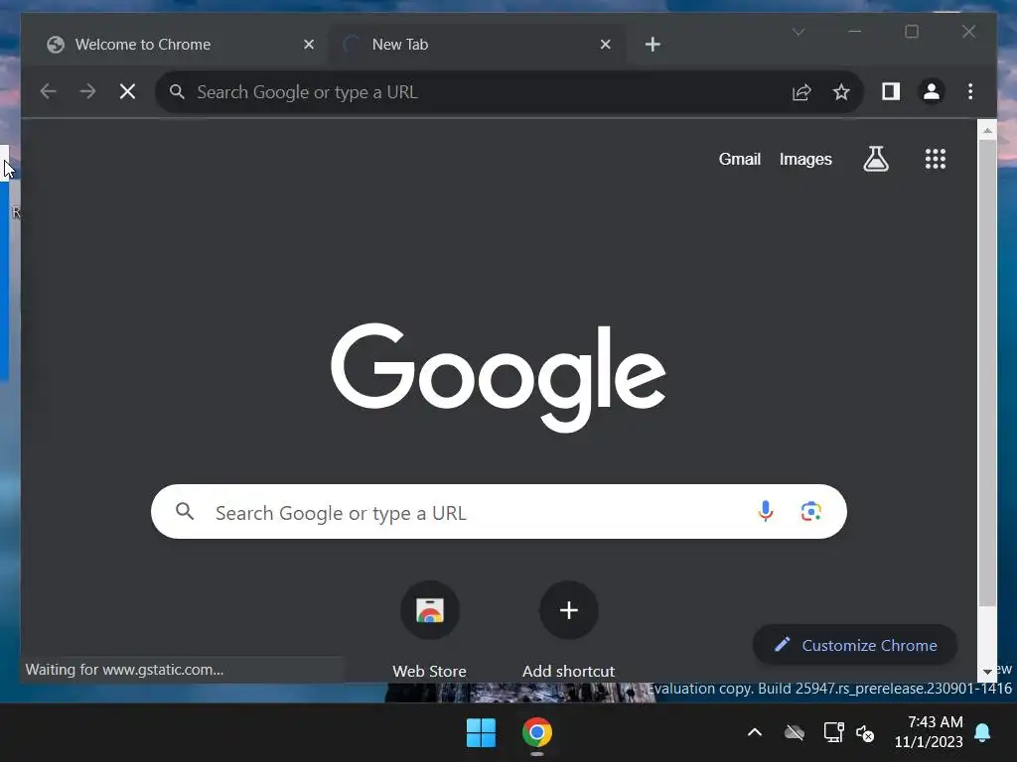Expand the tab search dropdown

click(x=799, y=32)
